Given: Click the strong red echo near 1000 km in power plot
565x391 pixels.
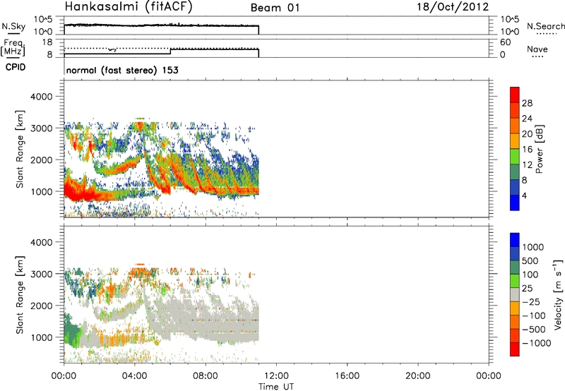Looking at the screenshot, I should pos(78,193).
